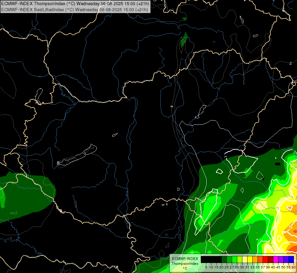Click the ThompsonIndex title line
Viewport: 297px width, 273px height.
[75, 3]
